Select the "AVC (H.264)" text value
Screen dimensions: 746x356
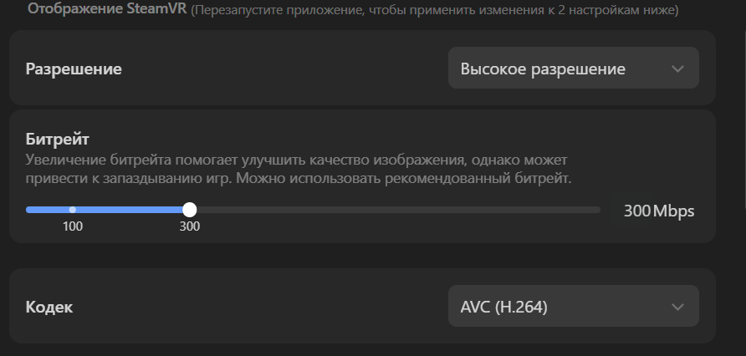[x=503, y=308]
